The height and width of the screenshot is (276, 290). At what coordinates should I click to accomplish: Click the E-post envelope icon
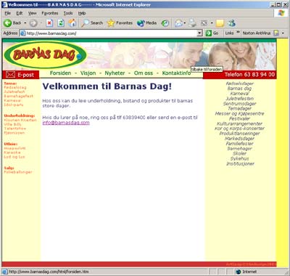10,75
